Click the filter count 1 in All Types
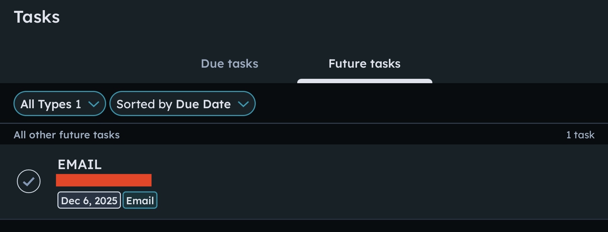The image size is (608, 232). (78, 104)
